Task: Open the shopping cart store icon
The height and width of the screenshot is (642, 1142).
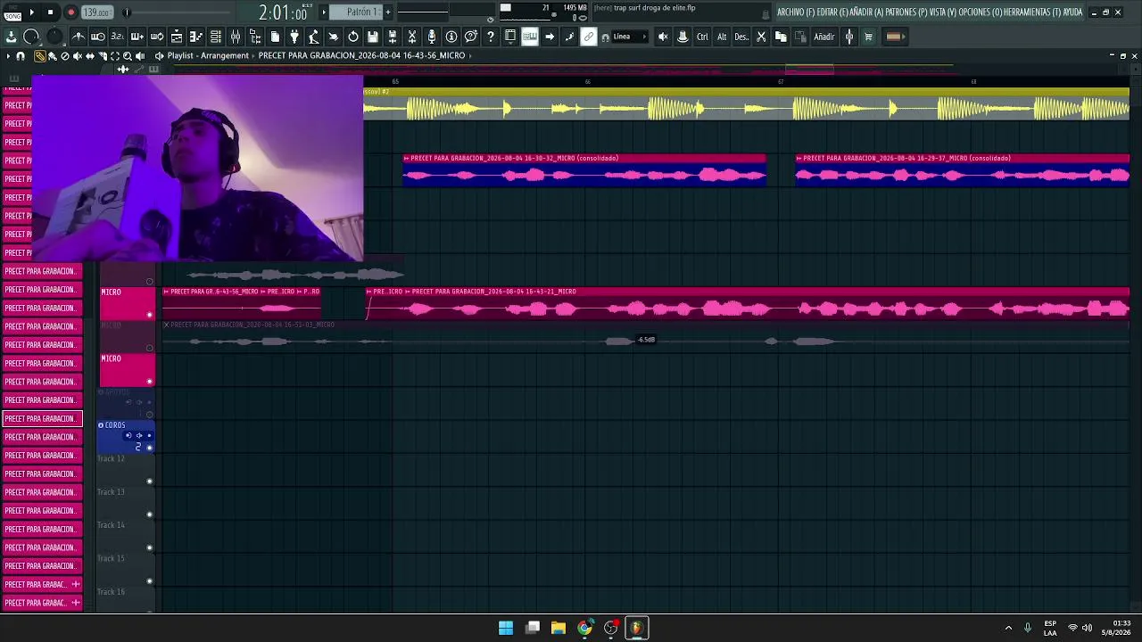Action: pyautogui.click(x=868, y=37)
